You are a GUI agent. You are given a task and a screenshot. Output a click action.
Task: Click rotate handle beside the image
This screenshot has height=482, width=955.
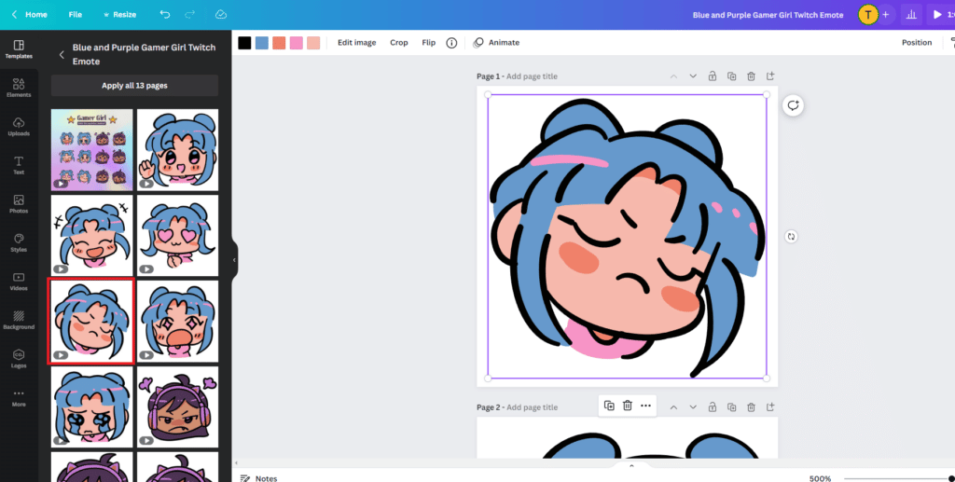pyautogui.click(x=791, y=236)
